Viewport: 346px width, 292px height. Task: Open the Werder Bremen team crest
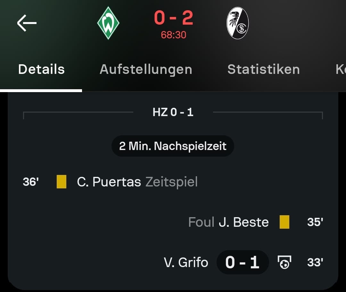[108, 23]
